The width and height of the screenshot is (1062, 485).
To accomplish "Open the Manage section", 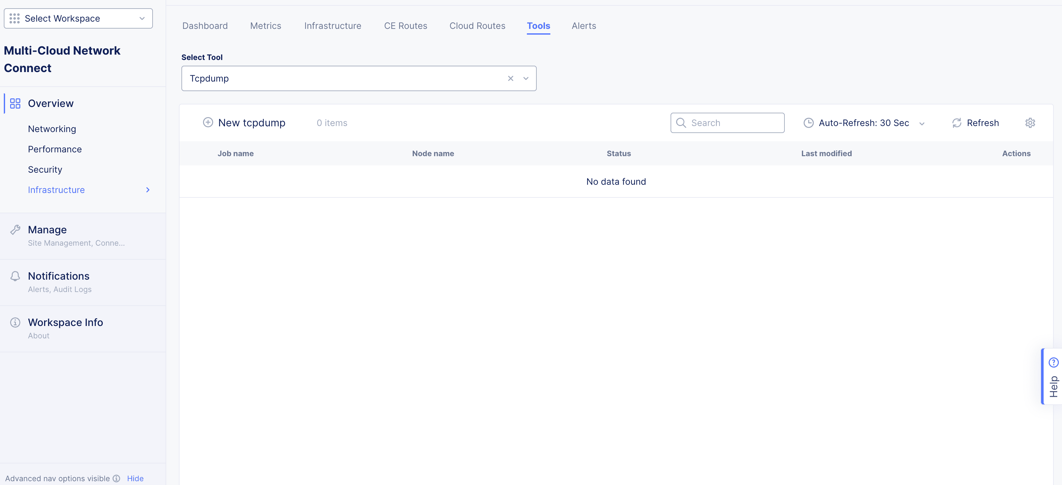I will [x=47, y=230].
